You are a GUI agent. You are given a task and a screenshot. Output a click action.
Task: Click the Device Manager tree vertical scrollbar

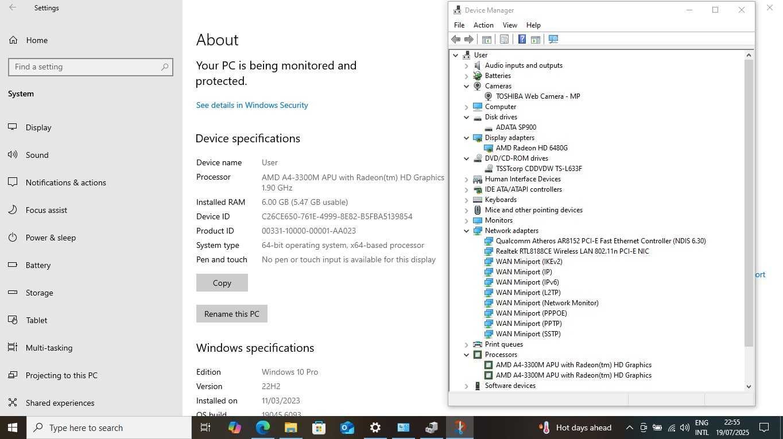pos(749,203)
